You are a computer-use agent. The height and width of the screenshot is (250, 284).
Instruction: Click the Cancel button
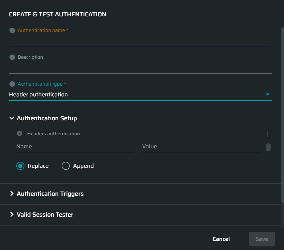coord(221,239)
